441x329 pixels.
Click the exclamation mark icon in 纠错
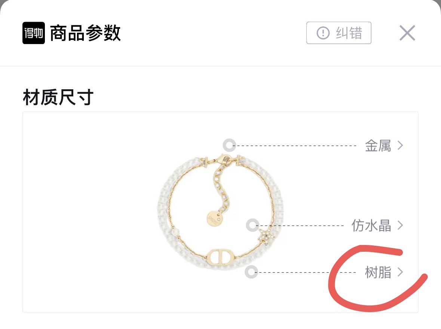[x=323, y=33]
